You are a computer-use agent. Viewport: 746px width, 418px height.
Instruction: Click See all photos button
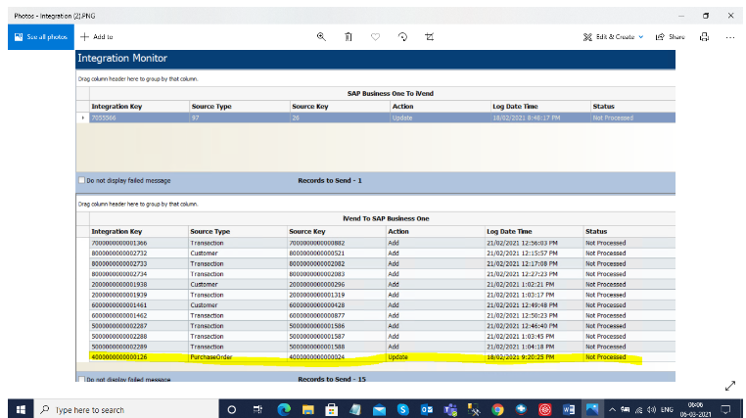tap(41, 37)
